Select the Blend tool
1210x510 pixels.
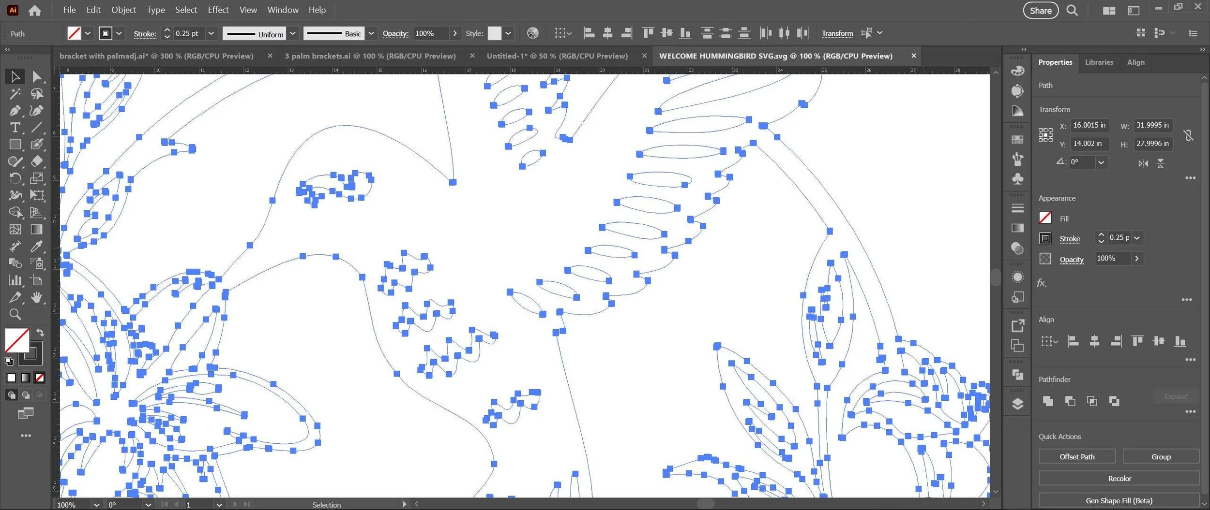(x=15, y=263)
